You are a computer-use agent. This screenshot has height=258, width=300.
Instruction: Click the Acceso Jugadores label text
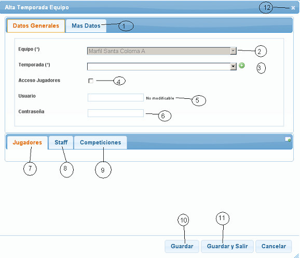pos(39,80)
